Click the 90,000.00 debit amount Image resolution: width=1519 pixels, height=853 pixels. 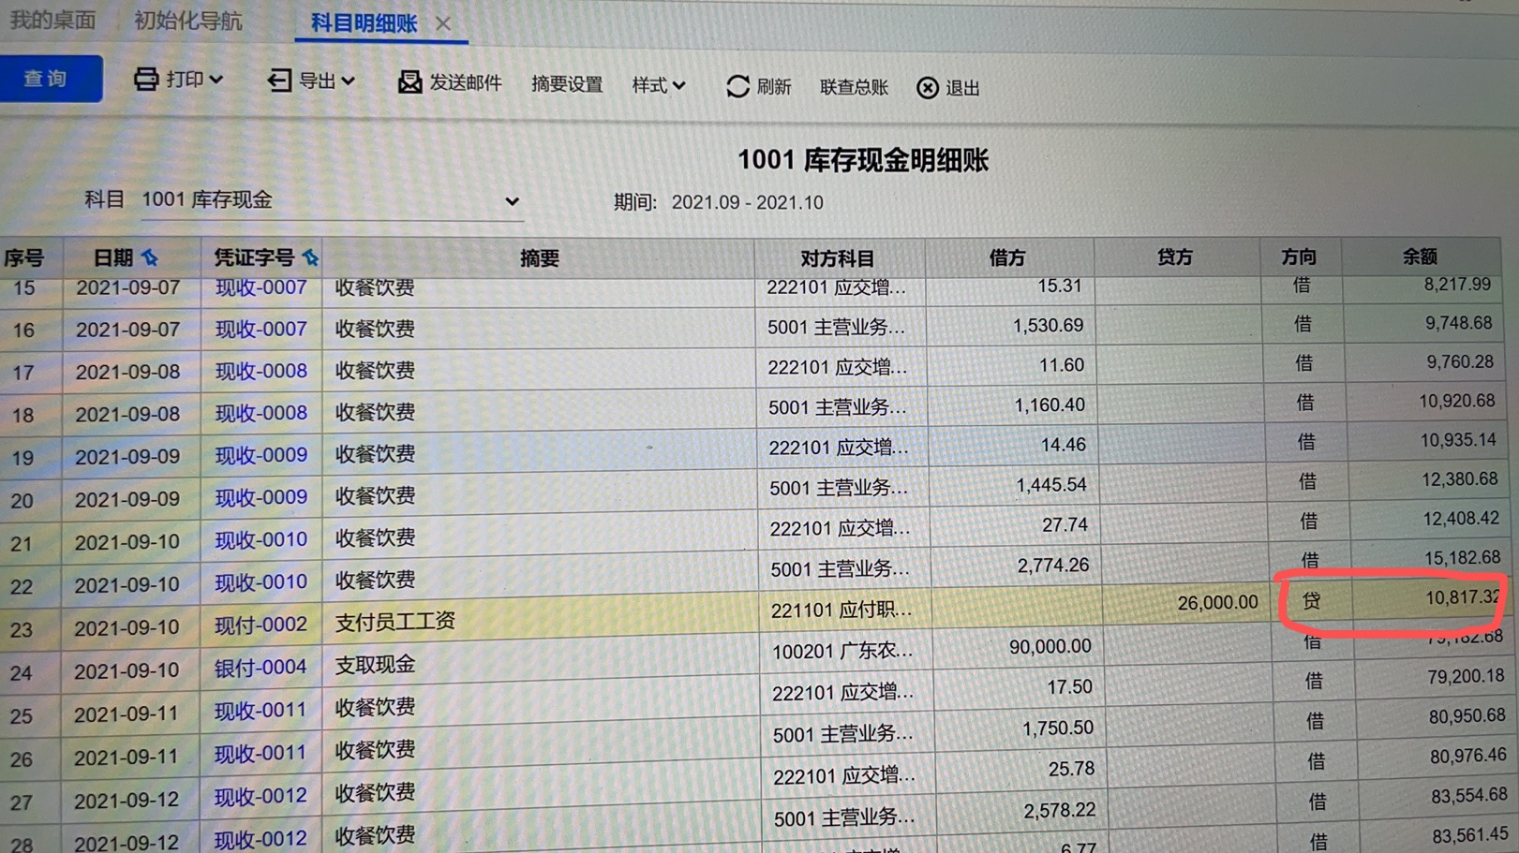click(1050, 646)
